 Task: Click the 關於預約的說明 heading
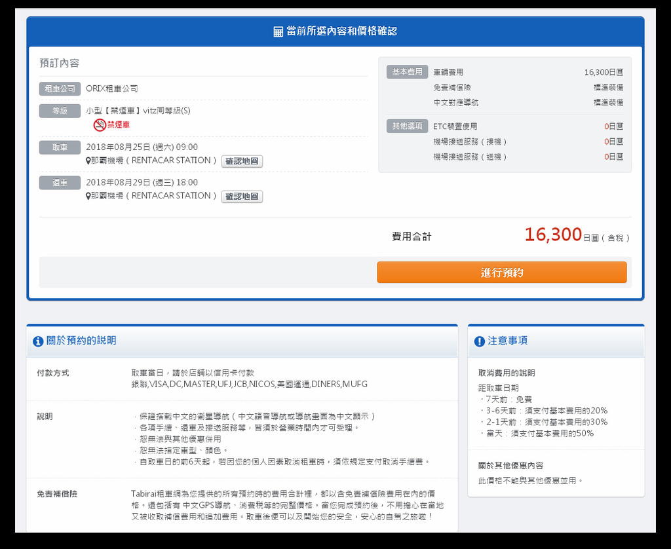tap(81, 341)
